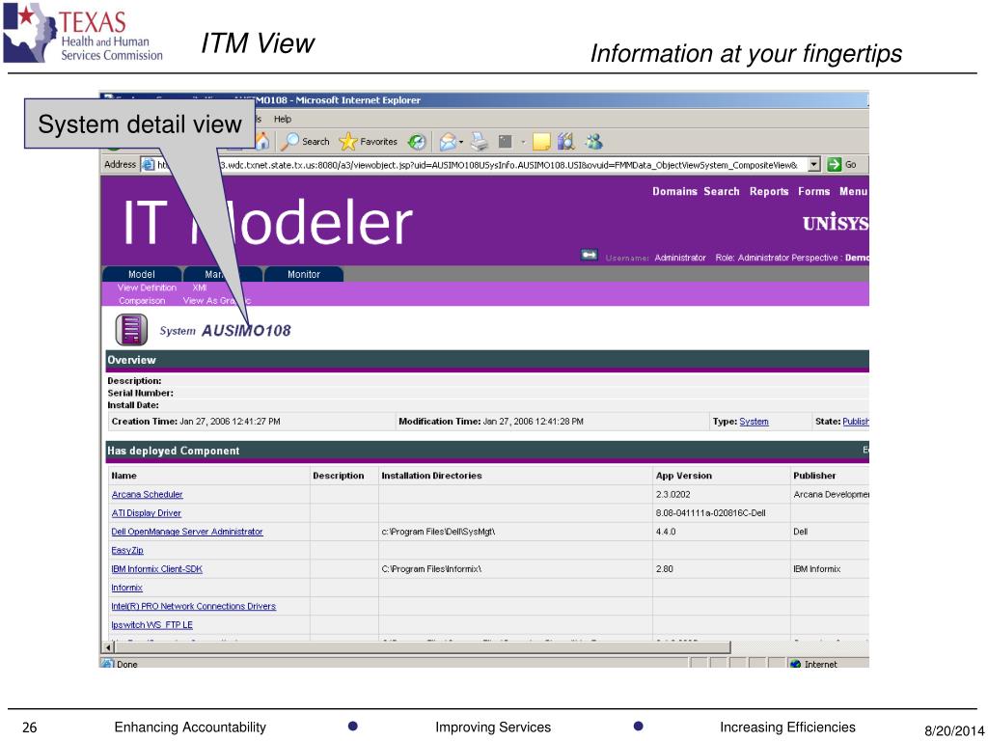Open the Messenger people icon

tap(593, 142)
